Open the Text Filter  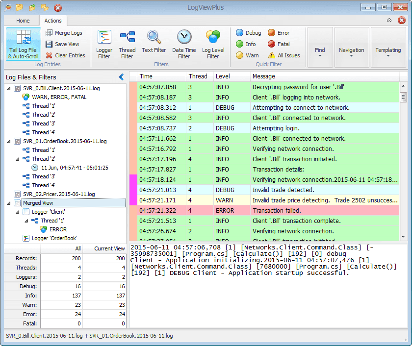[x=154, y=42]
